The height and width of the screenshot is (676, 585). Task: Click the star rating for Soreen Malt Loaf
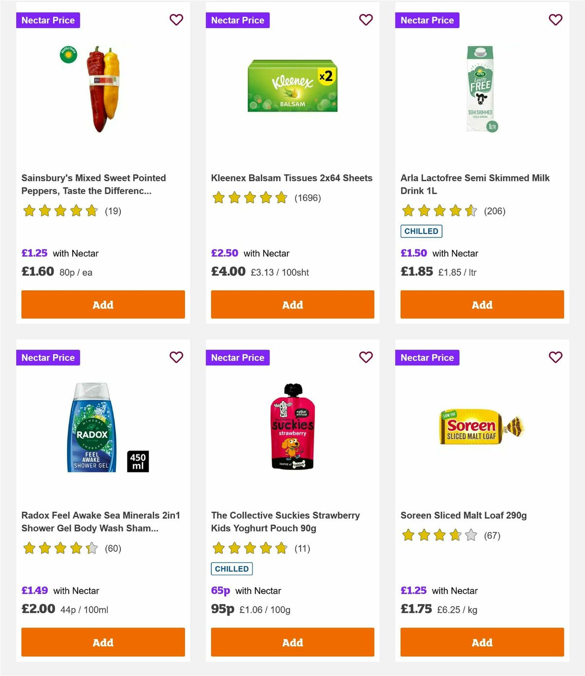pos(438,535)
